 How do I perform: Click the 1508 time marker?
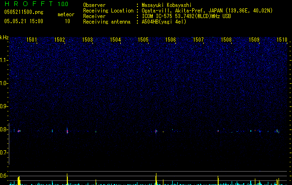pyautogui.click(x=226, y=39)
